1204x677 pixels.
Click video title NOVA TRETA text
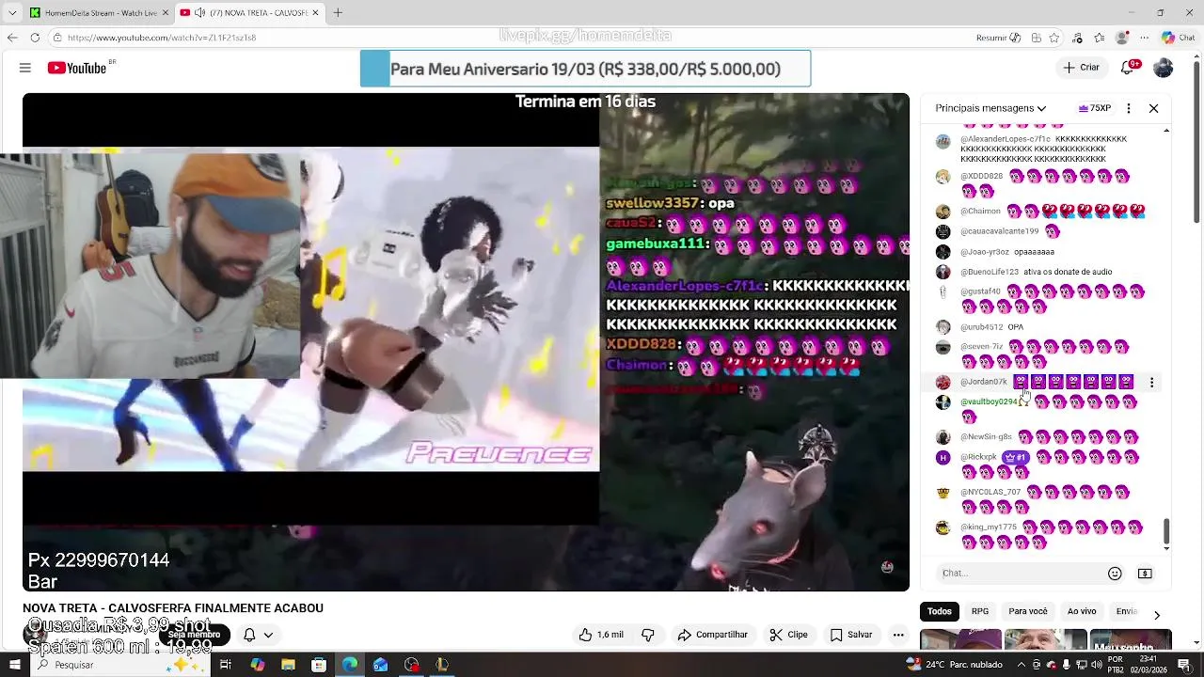(x=173, y=608)
